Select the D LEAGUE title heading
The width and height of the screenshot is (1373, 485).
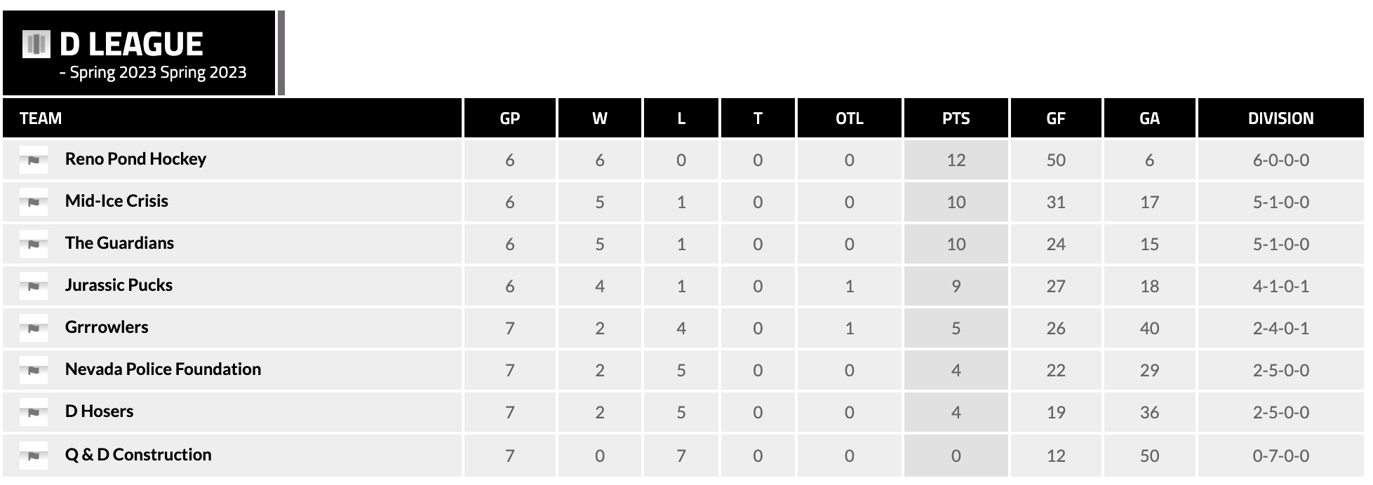(131, 44)
